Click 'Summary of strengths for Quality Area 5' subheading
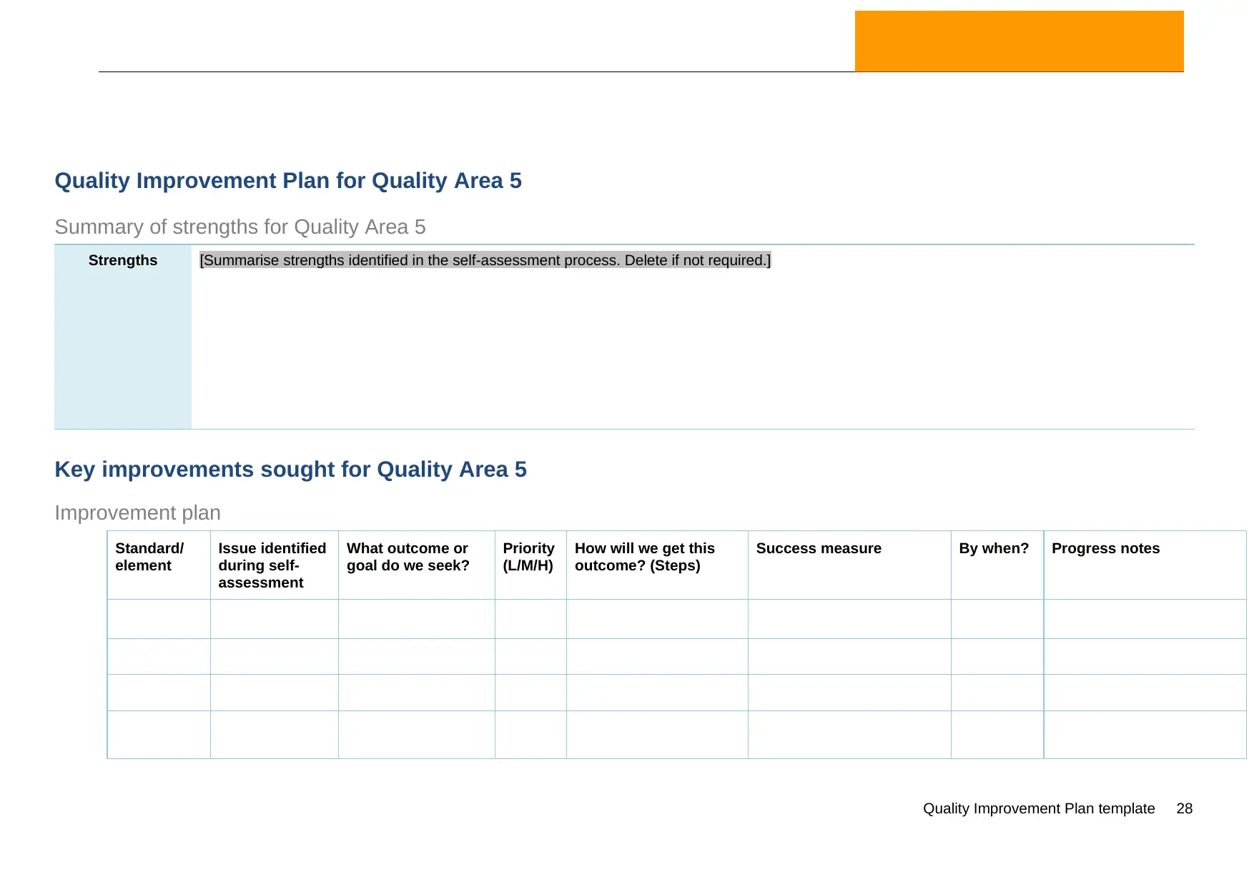 [x=240, y=227]
